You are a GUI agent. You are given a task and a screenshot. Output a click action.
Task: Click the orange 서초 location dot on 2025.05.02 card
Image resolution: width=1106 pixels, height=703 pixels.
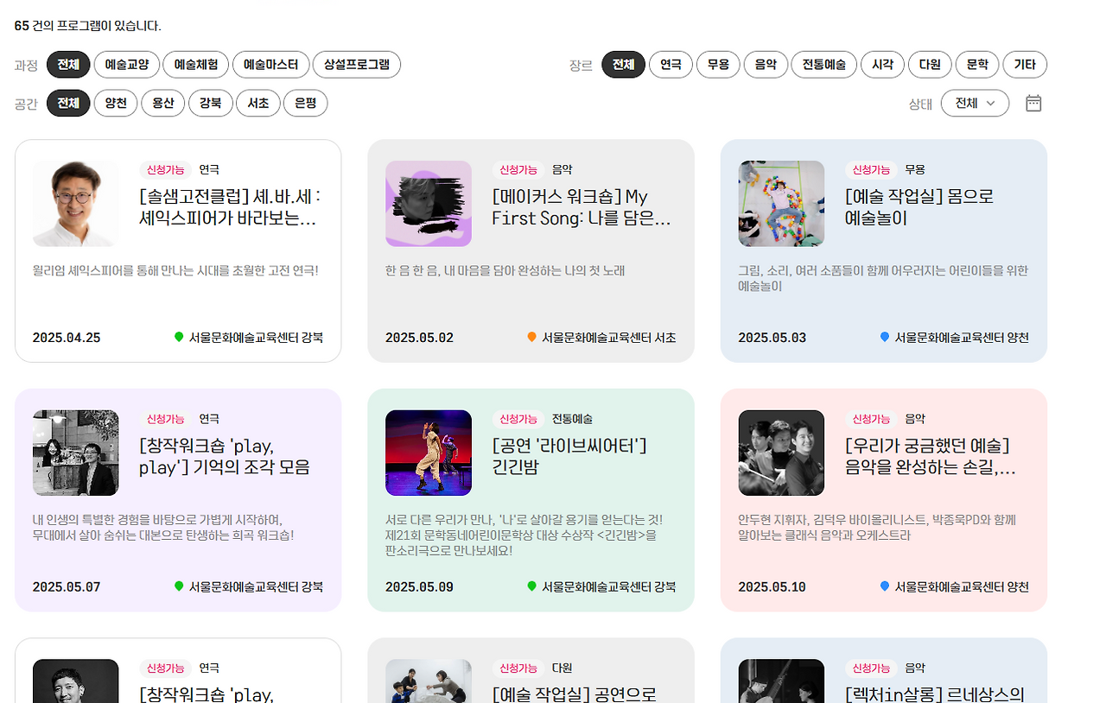[x=531, y=337]
